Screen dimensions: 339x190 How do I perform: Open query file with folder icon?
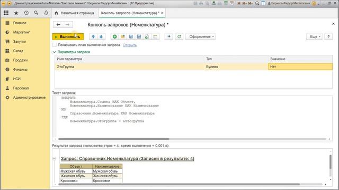click(123, 36)
